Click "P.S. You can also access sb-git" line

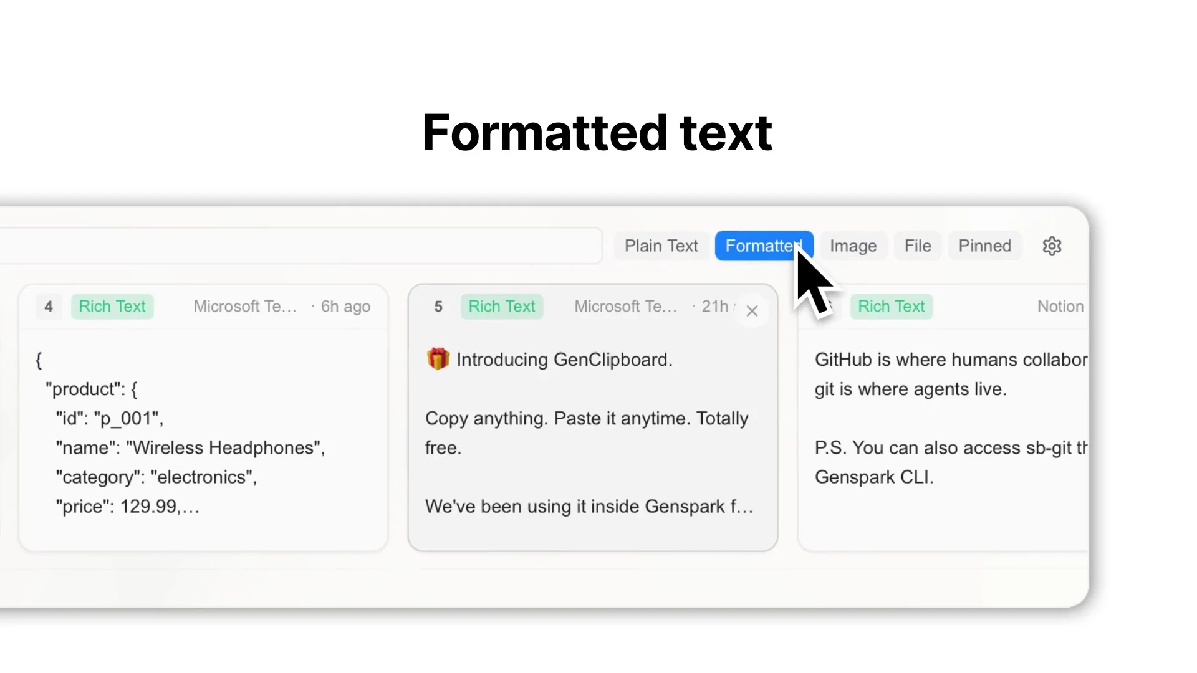951,447
